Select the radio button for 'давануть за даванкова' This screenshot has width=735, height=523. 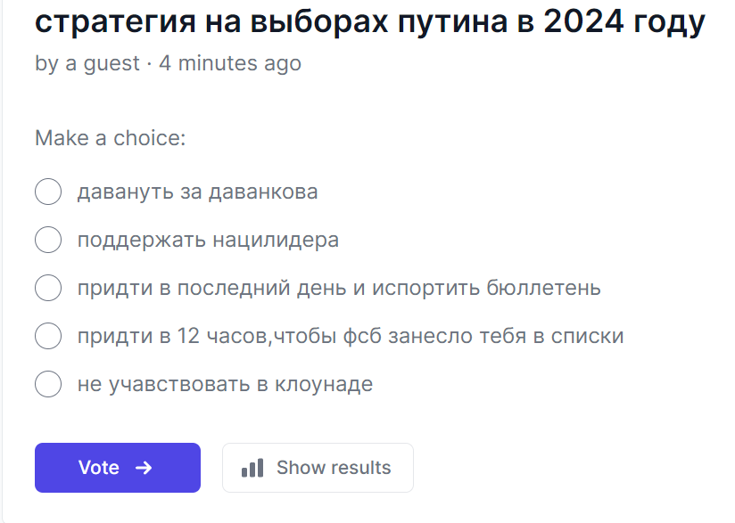click(48, 192)
